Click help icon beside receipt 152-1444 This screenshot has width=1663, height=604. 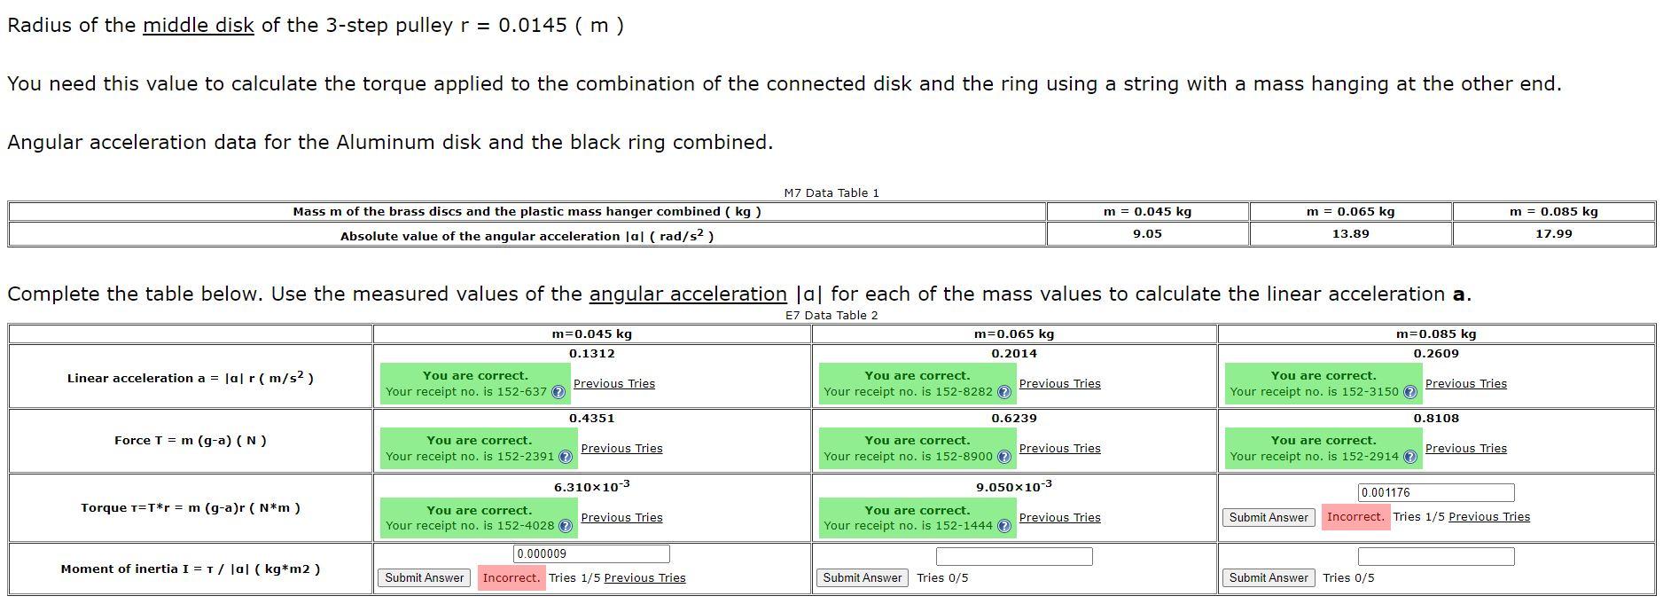[1004, 526]
